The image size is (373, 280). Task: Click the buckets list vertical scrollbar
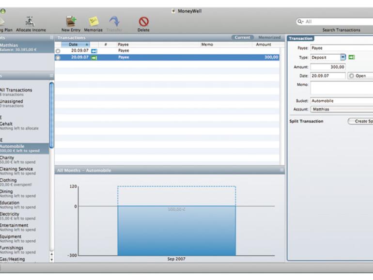(x=51, y=116)
